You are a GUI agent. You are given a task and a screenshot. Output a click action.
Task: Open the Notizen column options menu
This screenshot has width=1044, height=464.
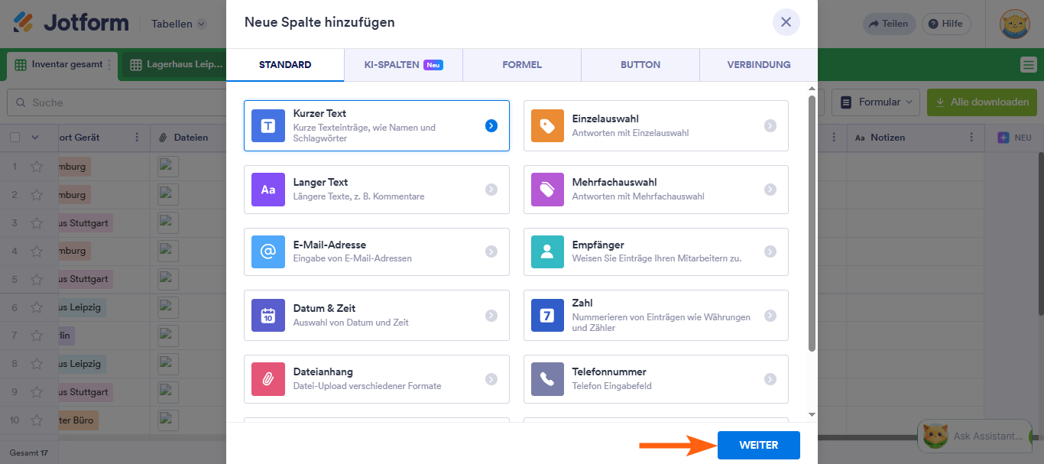(971, 138)
